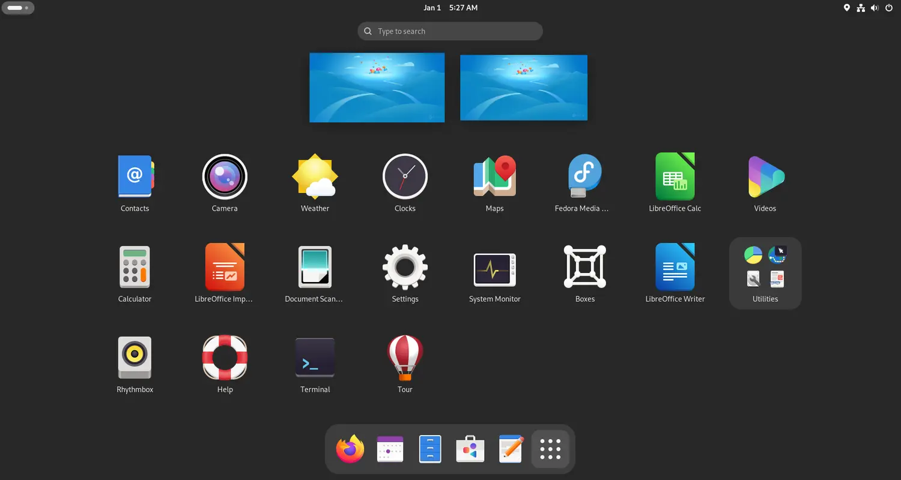Open the Utilities app folder

(765, 273)
